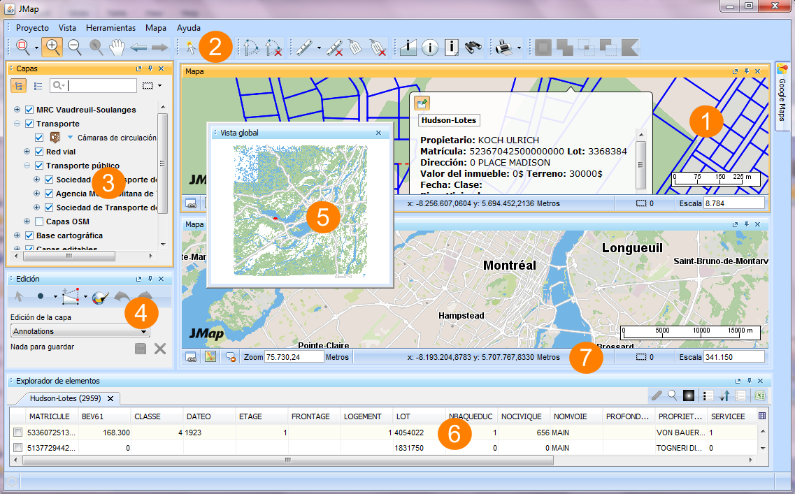Click the Zoom field showing 75.730,24

click(x=294, y=356)
